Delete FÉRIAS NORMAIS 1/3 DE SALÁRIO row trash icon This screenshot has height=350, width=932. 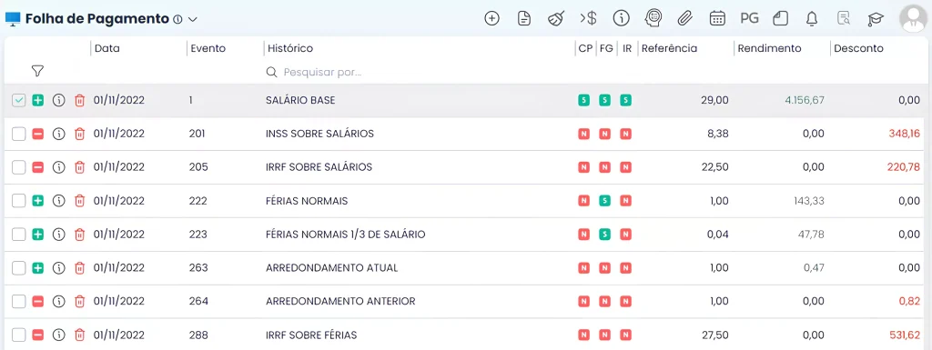(x=79, y=235)
